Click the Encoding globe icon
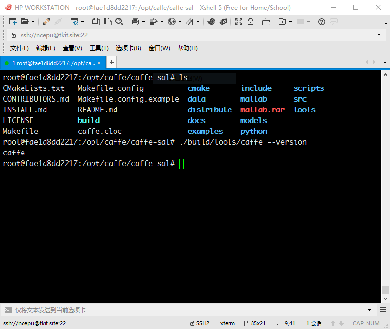Viewport: 390px width, 329px height. [172, 22]
